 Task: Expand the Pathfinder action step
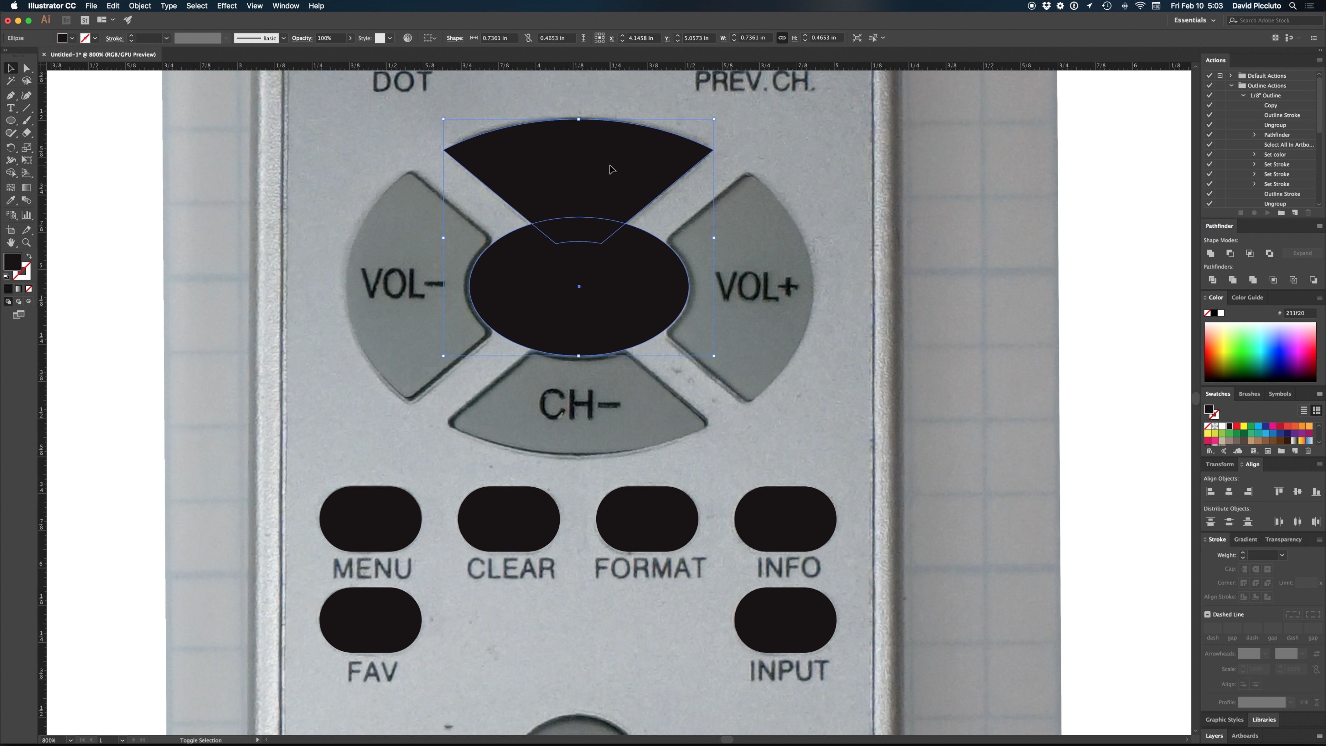1254,135
